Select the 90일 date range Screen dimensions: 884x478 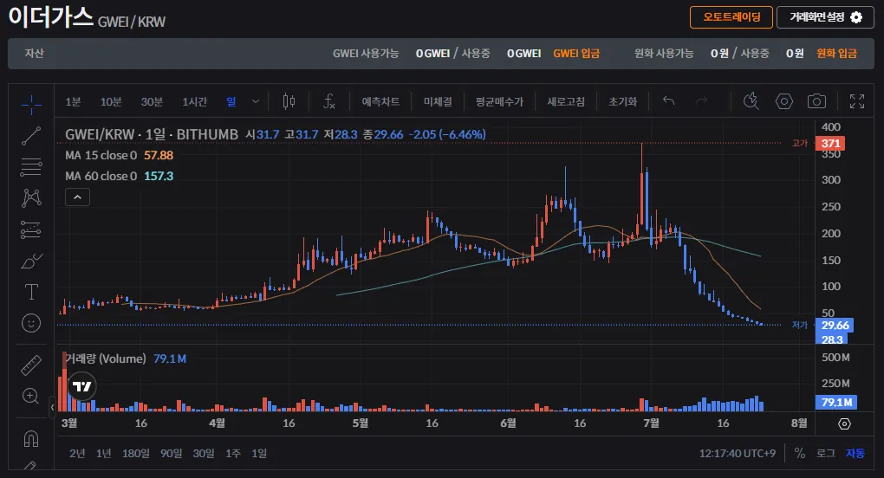tap(171, 453)
